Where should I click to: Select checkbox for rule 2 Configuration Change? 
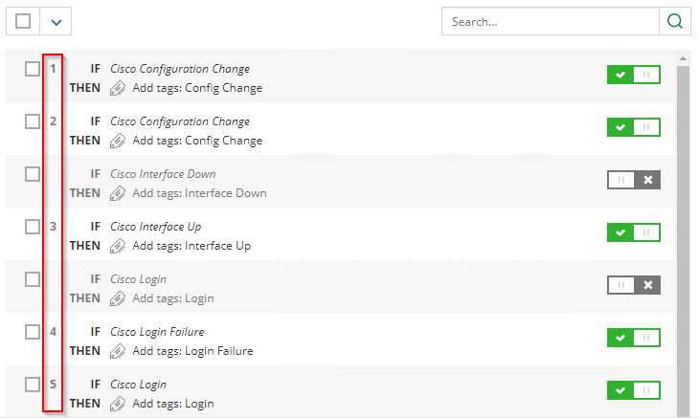[x=33, y=121]
